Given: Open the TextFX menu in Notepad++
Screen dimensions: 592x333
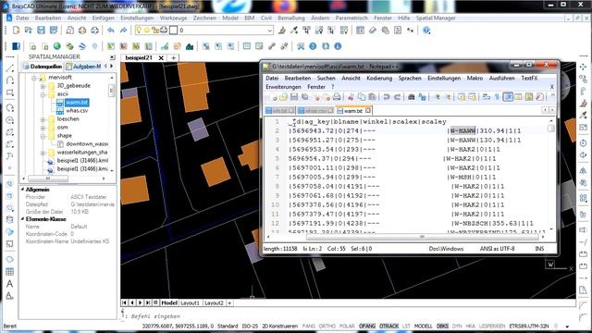Looking at the screenshot, I should 529,78.
